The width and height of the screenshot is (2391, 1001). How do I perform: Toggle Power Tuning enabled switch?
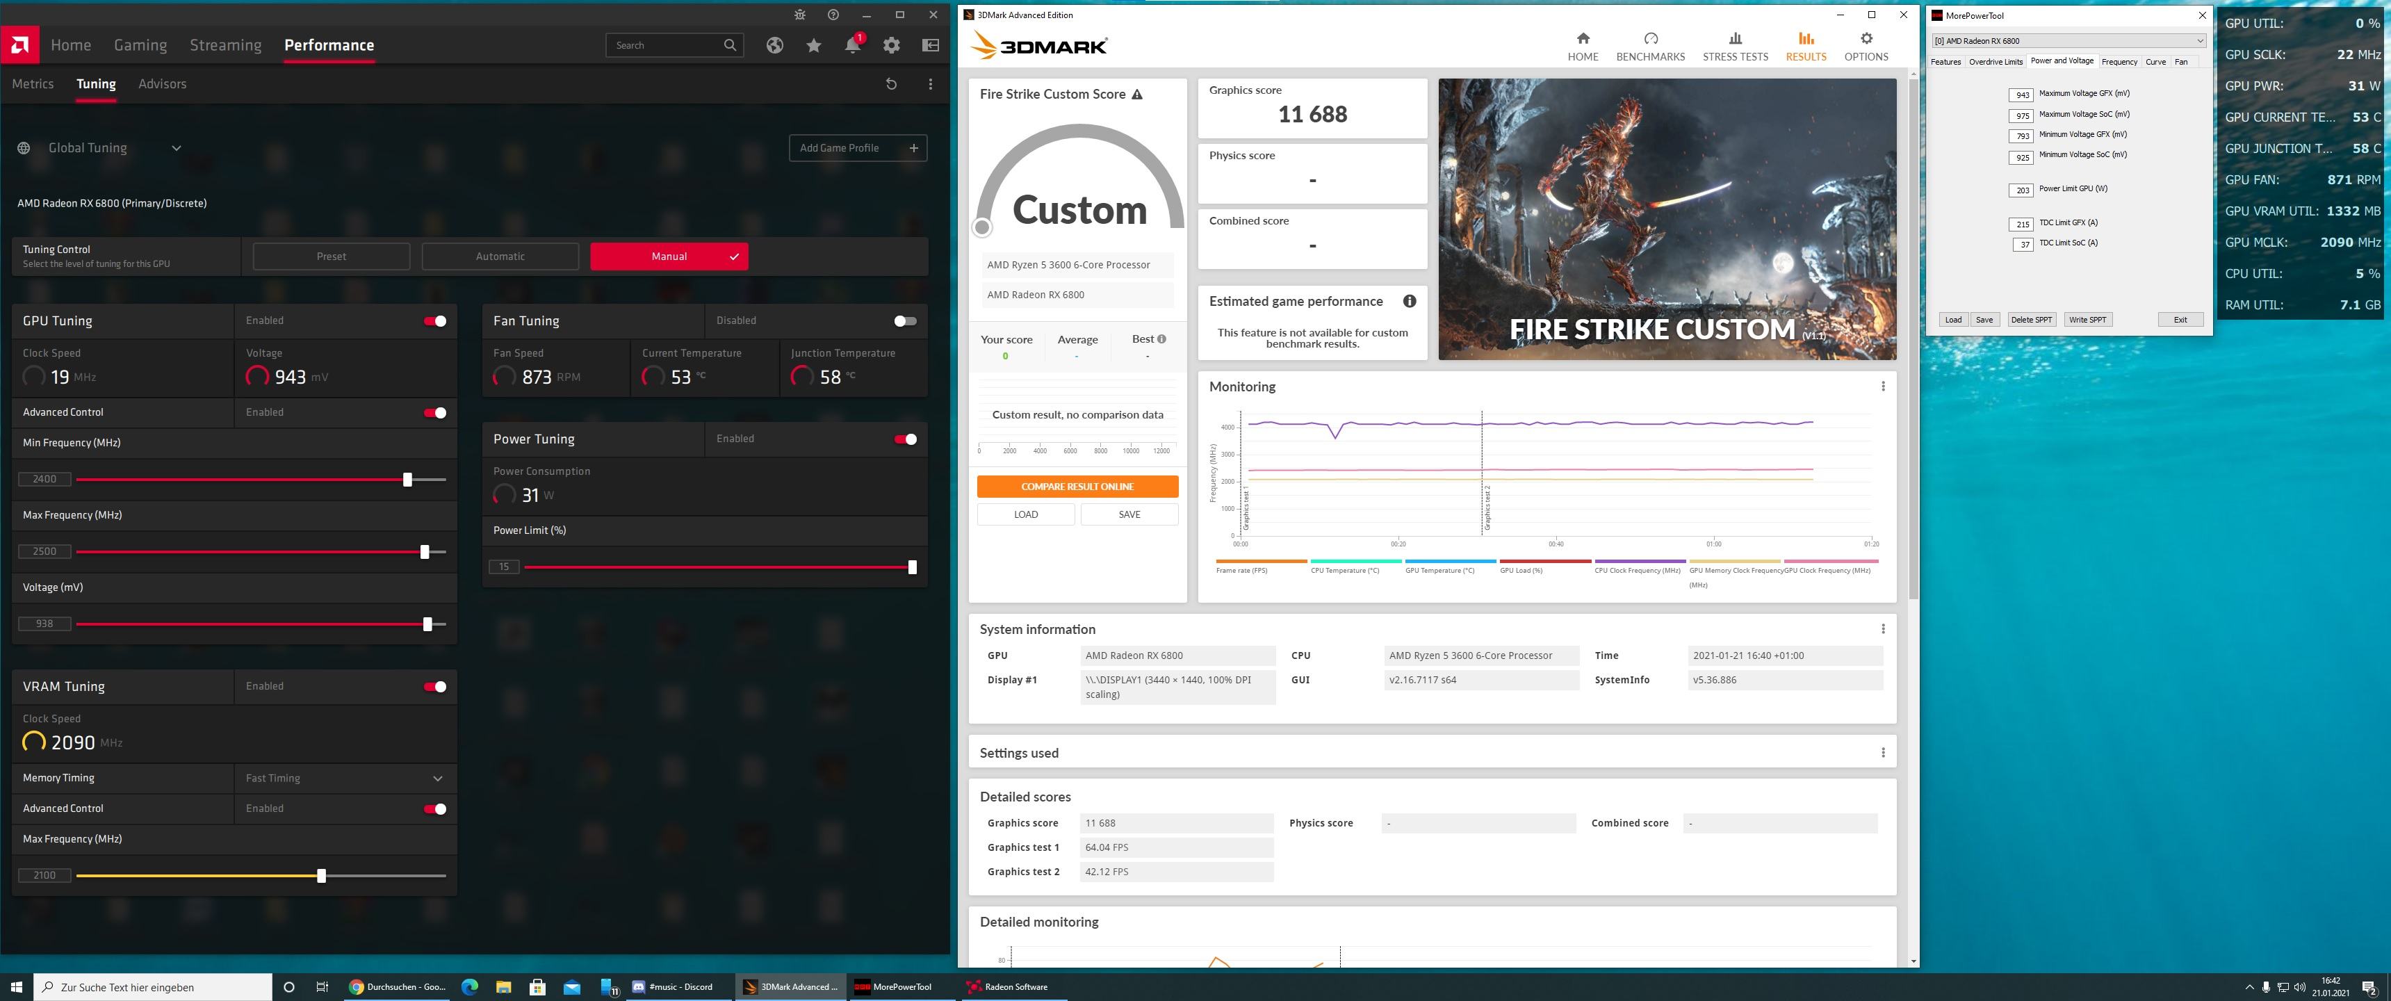tap(905, 439)
